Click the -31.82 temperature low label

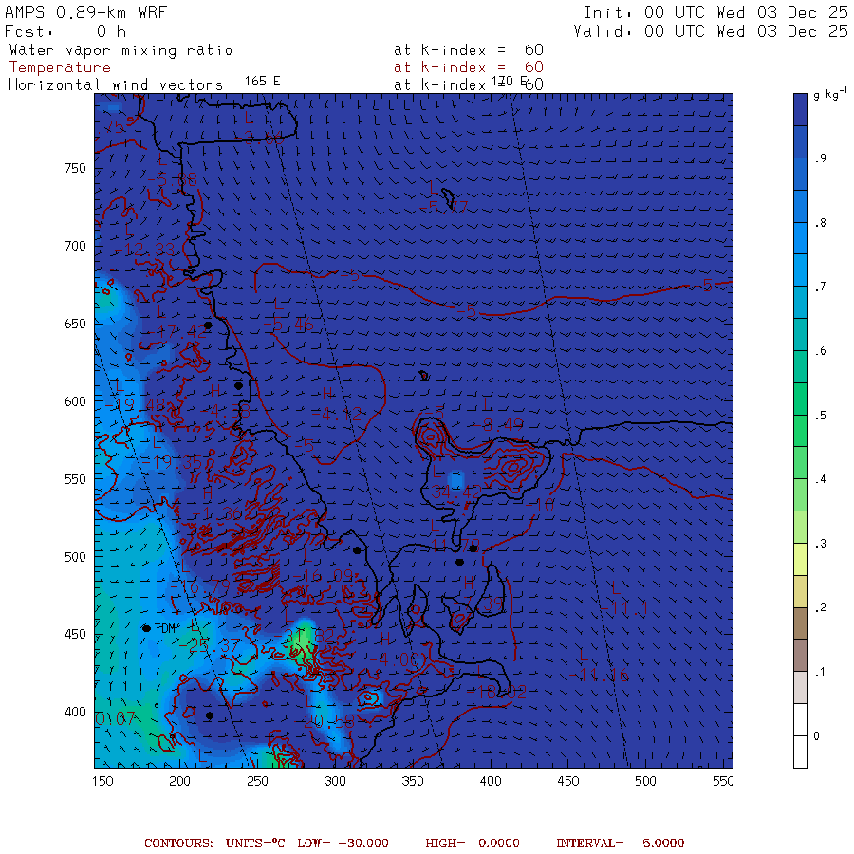pyautogui.click(x=304, y=636)
